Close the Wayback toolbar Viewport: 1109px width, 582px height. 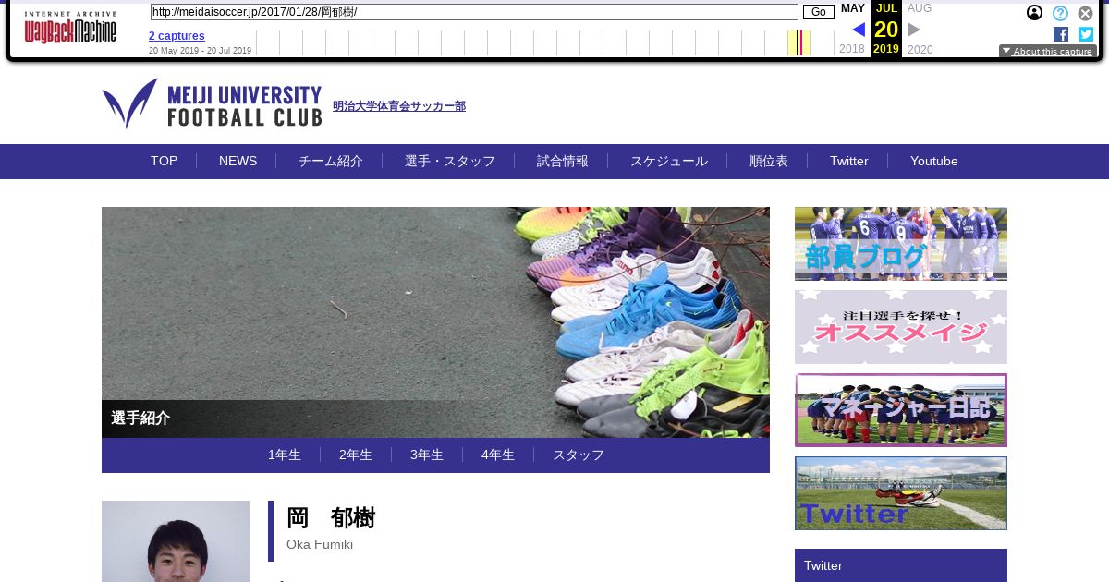coord(1086,13)
